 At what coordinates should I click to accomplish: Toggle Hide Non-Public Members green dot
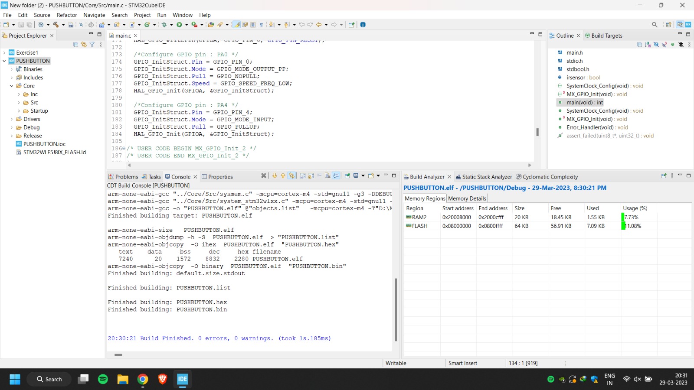673,45
